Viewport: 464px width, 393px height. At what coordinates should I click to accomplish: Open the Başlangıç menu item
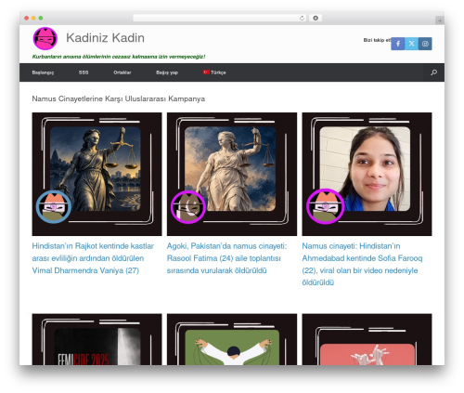point(43,72)
